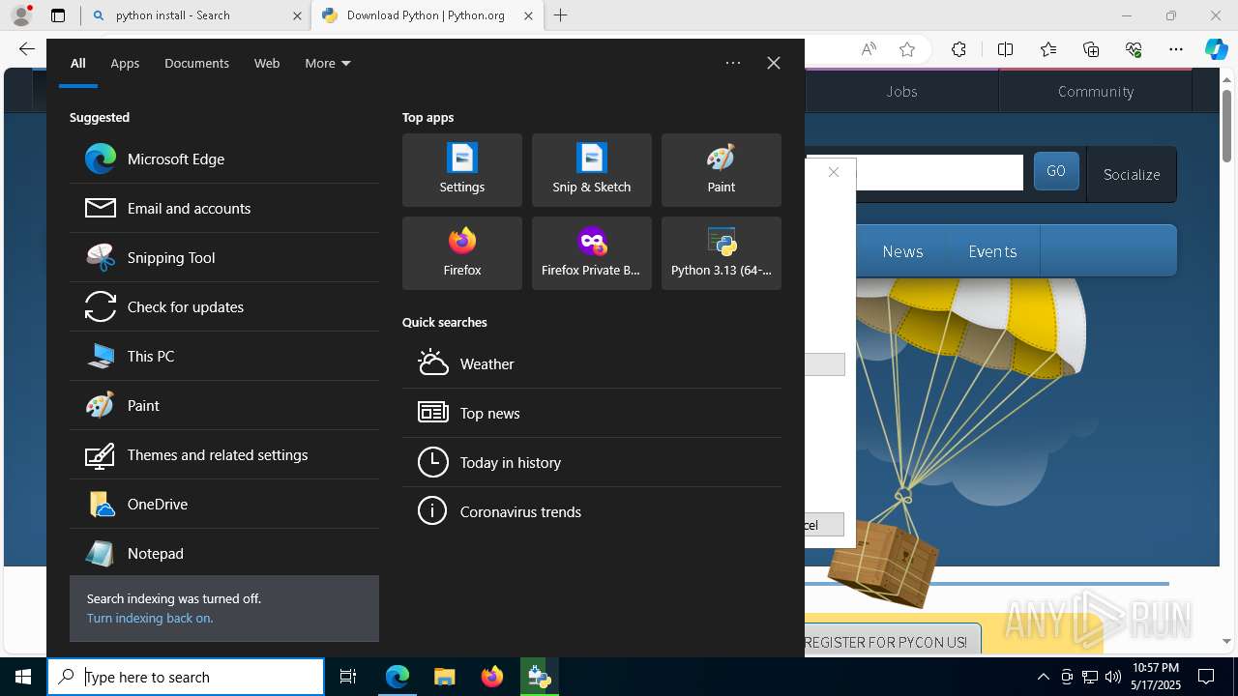Open This PC
Image resolution: width=1238 pixels, height=696 pixels.
pos(224,356)
